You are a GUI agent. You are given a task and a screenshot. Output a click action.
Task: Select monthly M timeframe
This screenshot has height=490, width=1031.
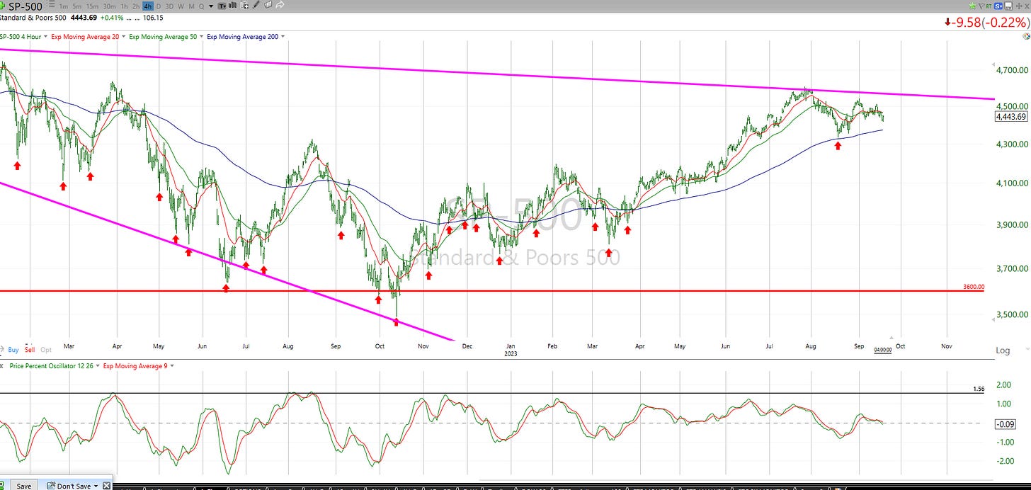191,6
